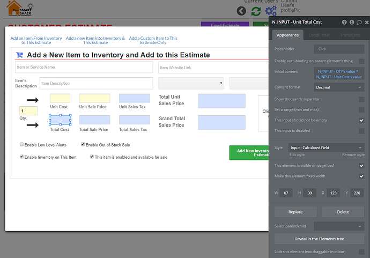Switch to the Transitions tab

click(x=350, y=35)
